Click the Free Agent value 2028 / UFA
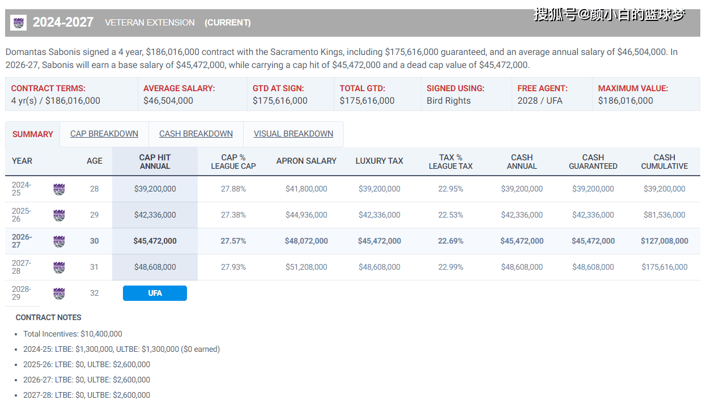 tap(540, 101)
